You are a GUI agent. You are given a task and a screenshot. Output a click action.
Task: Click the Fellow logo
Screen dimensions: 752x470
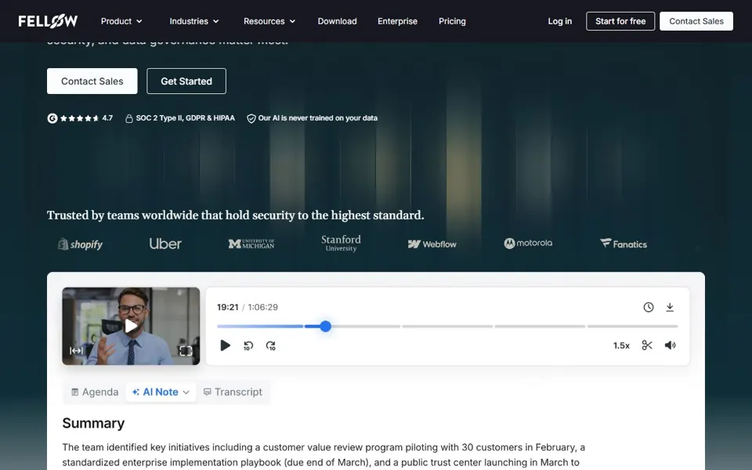[x=48, y=21]
